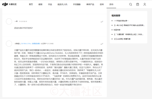Click the 相关推荐 heading
The width and height of the screenshot is (152, 99).
(x=116, y=16)
